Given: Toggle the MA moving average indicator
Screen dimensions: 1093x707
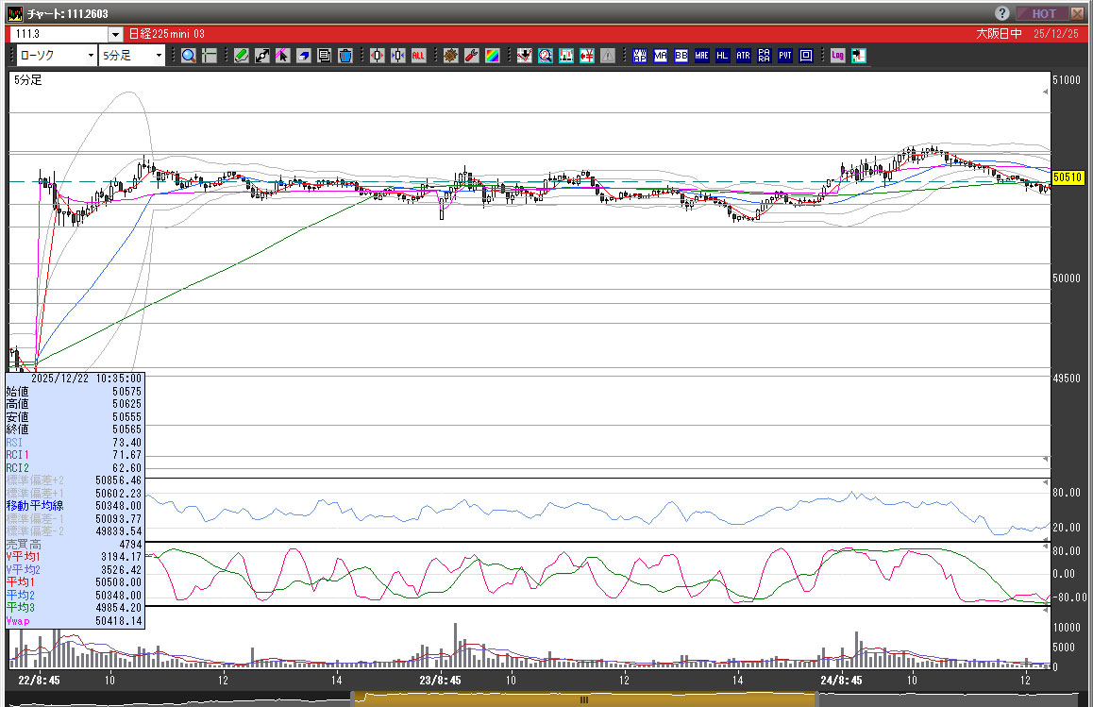Looking at the screenshot, I should click(660, 56).
